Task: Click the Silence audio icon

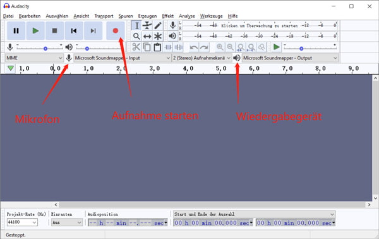Action: (x=179, y=47)
